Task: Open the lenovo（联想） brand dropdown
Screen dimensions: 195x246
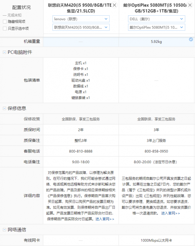Action: click(81, 19)
